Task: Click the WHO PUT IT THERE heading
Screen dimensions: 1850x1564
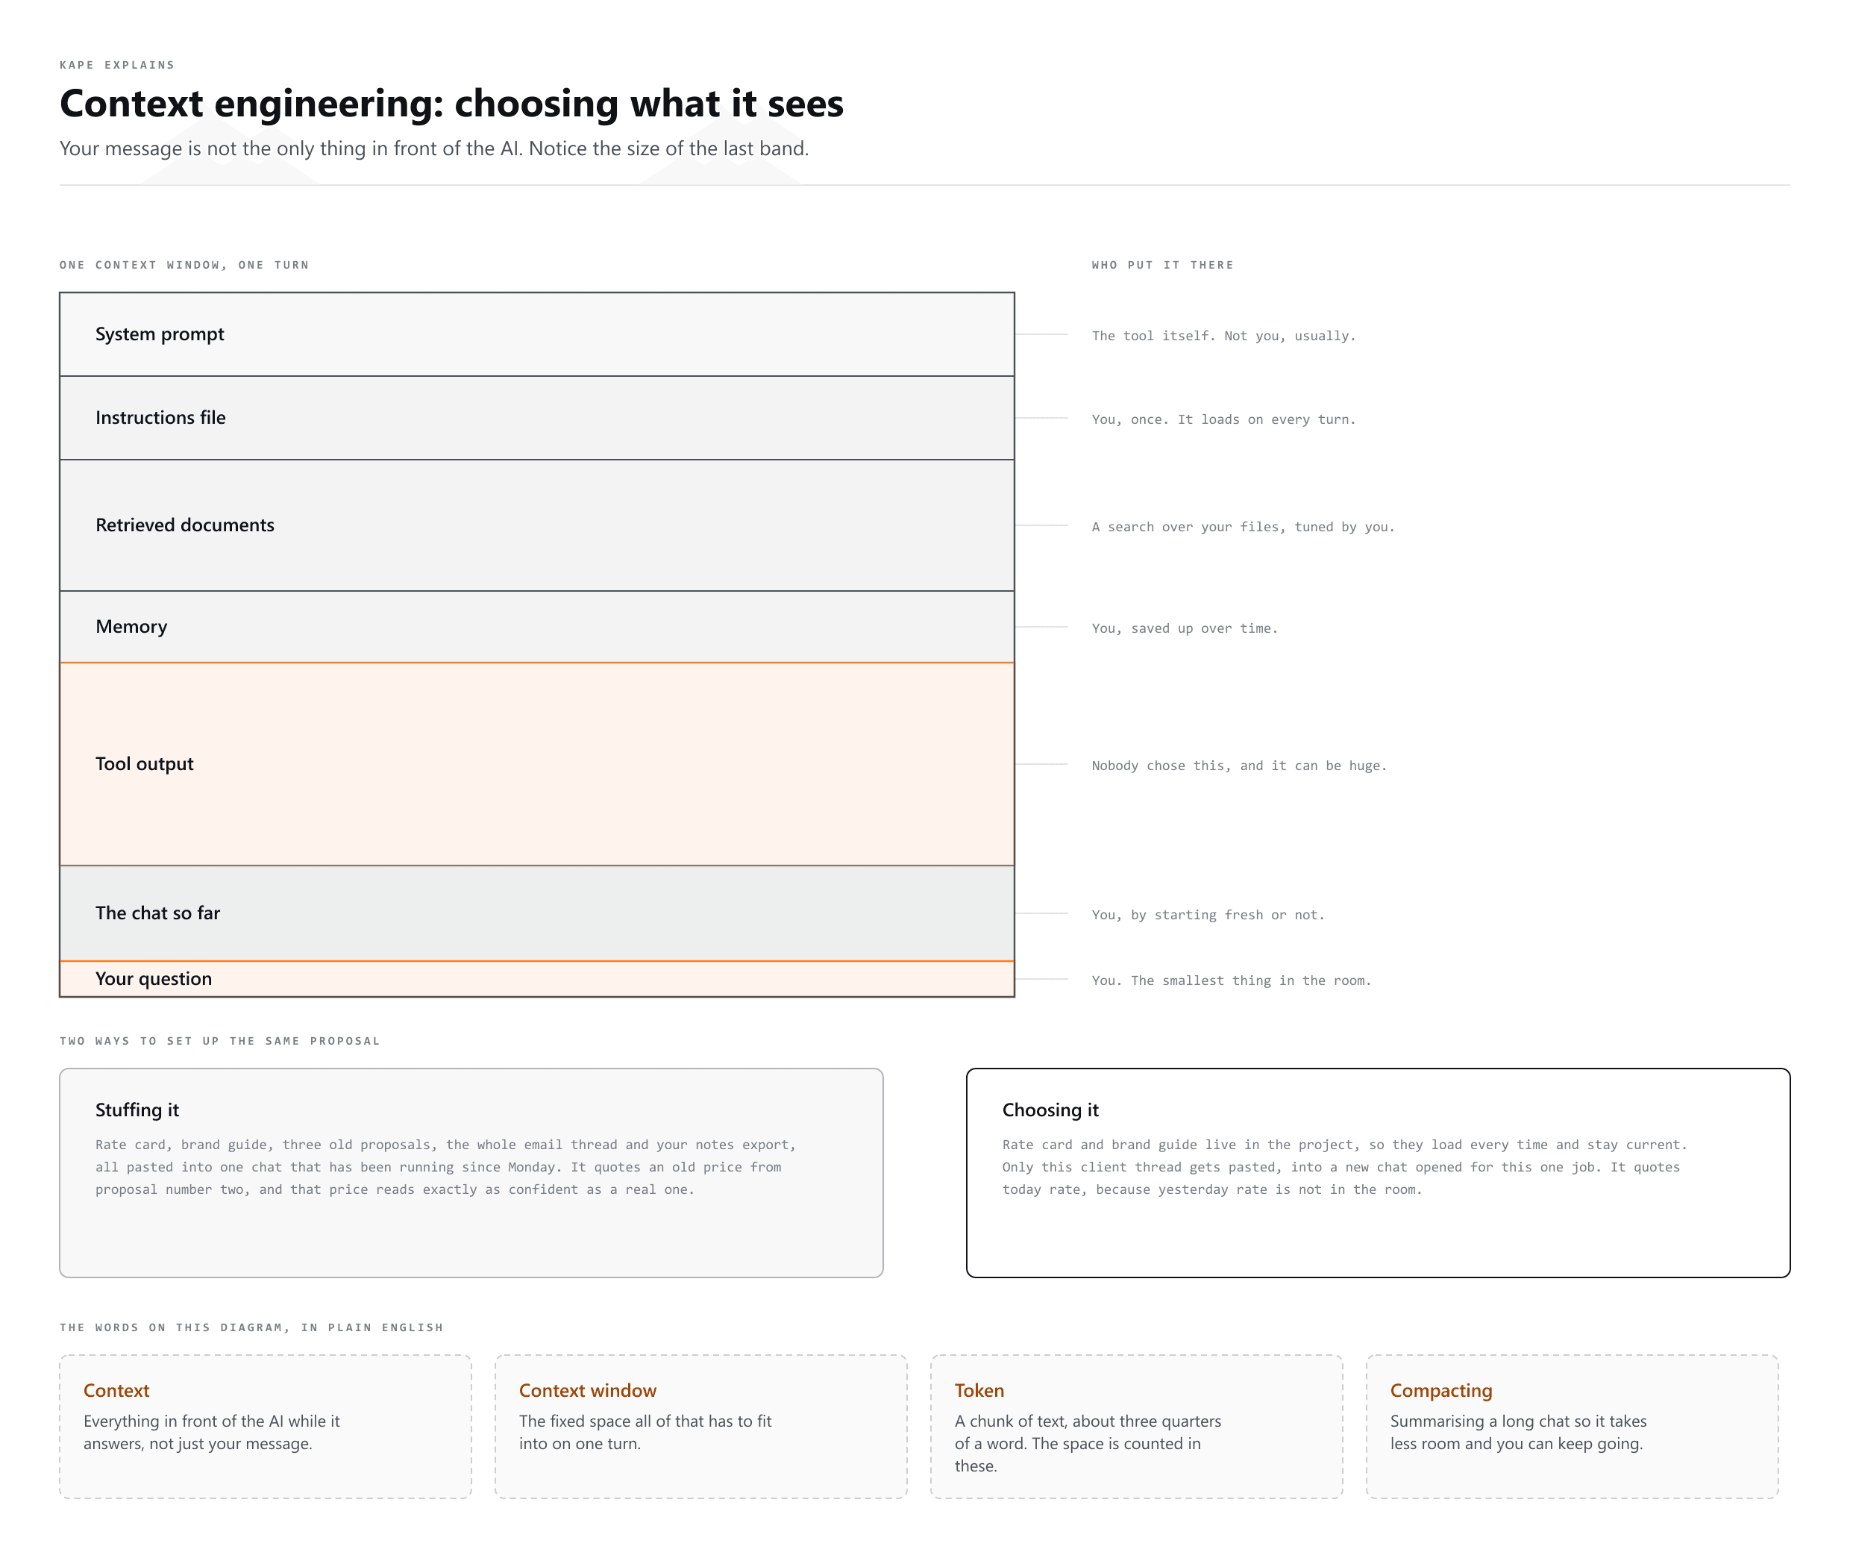Action: click(x=1162, y=265)
